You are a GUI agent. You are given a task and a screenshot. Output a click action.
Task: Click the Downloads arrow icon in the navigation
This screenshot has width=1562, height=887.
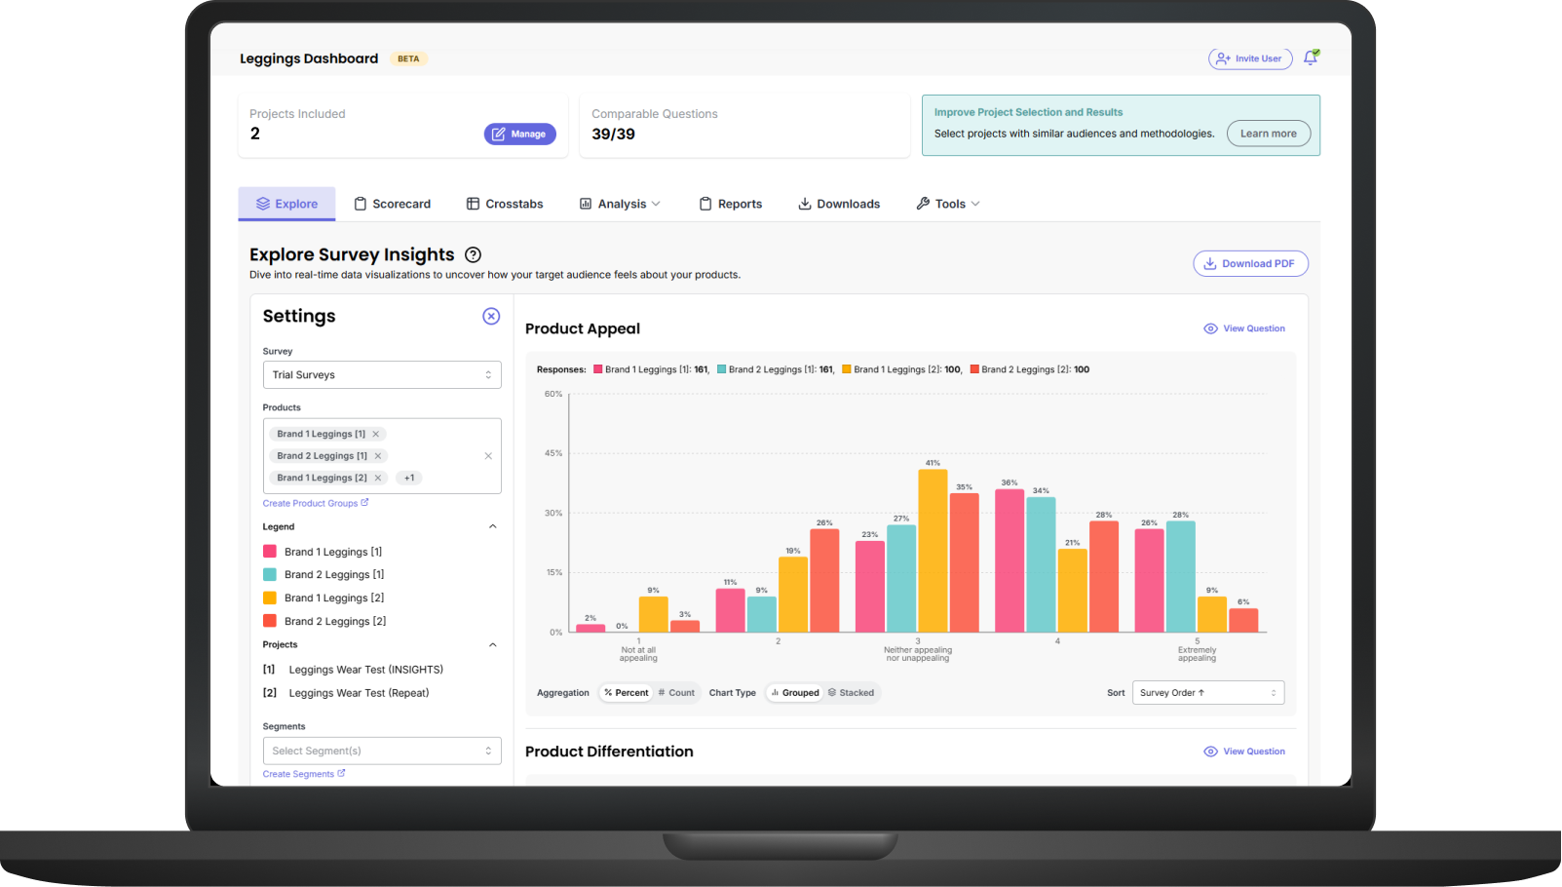click(x=804, y=203)
